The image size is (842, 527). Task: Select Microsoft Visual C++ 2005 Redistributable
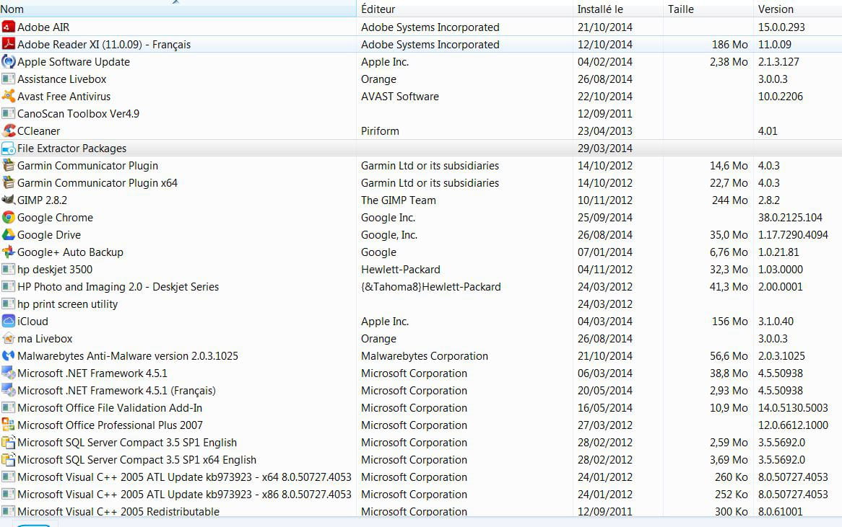pos(118,511)
